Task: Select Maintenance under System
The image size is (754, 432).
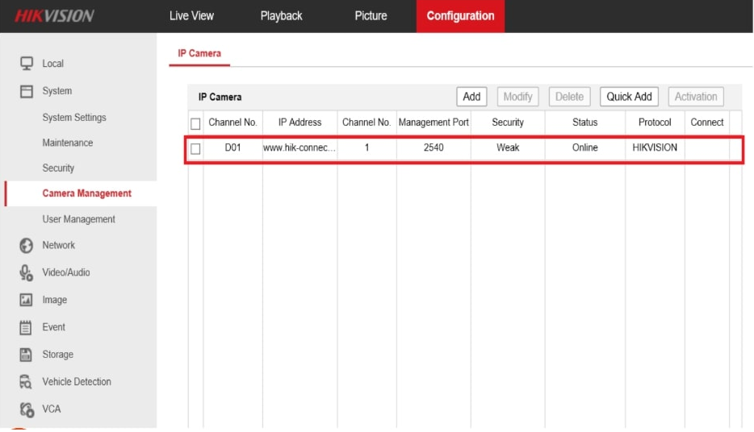Action: click(67, 143)
